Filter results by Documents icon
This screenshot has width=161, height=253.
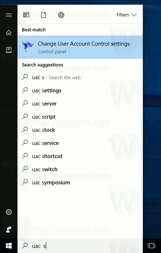tap(43, 15)
